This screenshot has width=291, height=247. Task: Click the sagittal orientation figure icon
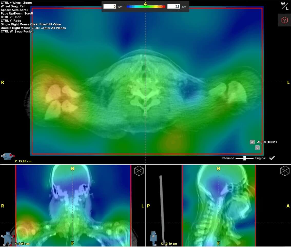[x=153, y=236]
